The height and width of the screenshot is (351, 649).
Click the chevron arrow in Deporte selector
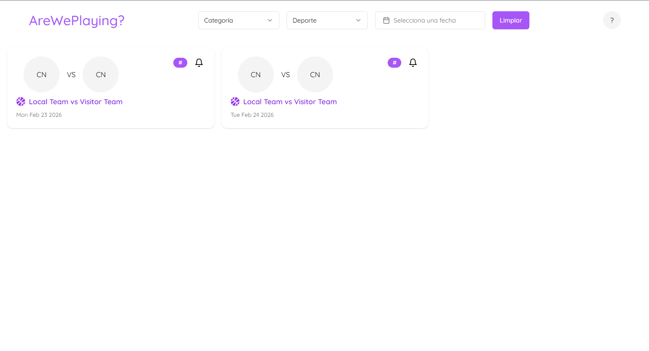pyautogui.click(x=358, y=20)
